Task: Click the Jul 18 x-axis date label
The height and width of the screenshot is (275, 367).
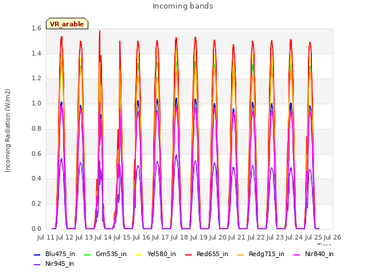Action: click(179, 237)
